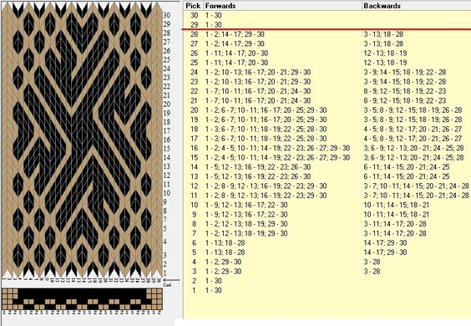Viewport: 471px width, 326px height.
Task: Click row label 30 beside the weave preview
Action: point(167,15)
